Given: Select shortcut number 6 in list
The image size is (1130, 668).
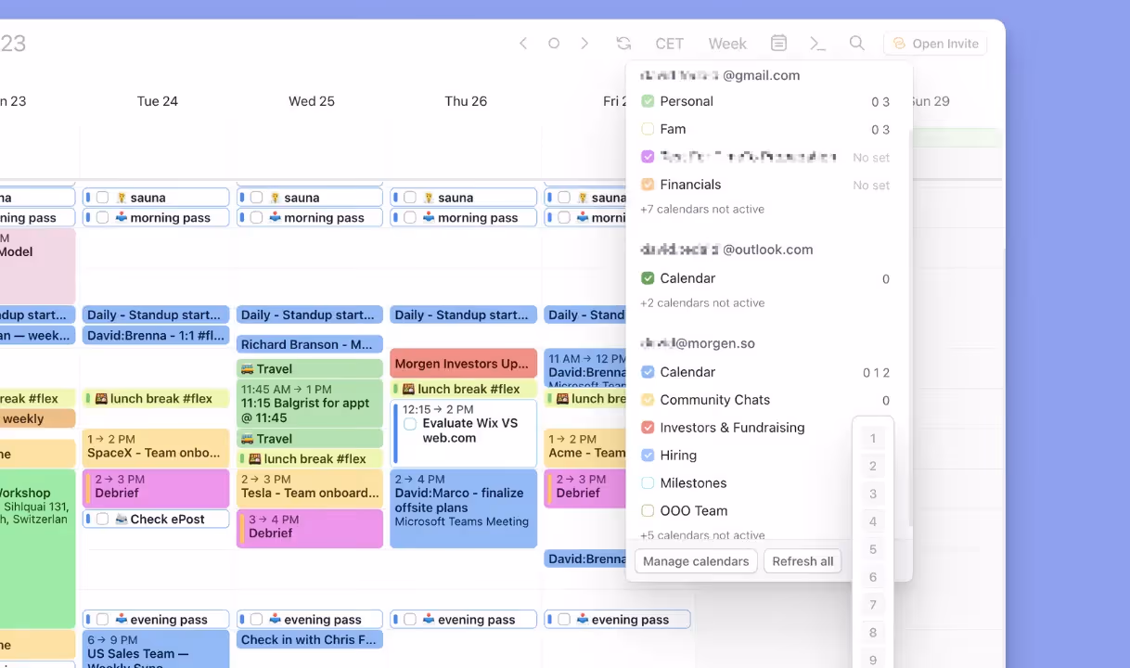Looking at the screenshot, I should pyautogui.click(x=872, y=577).
